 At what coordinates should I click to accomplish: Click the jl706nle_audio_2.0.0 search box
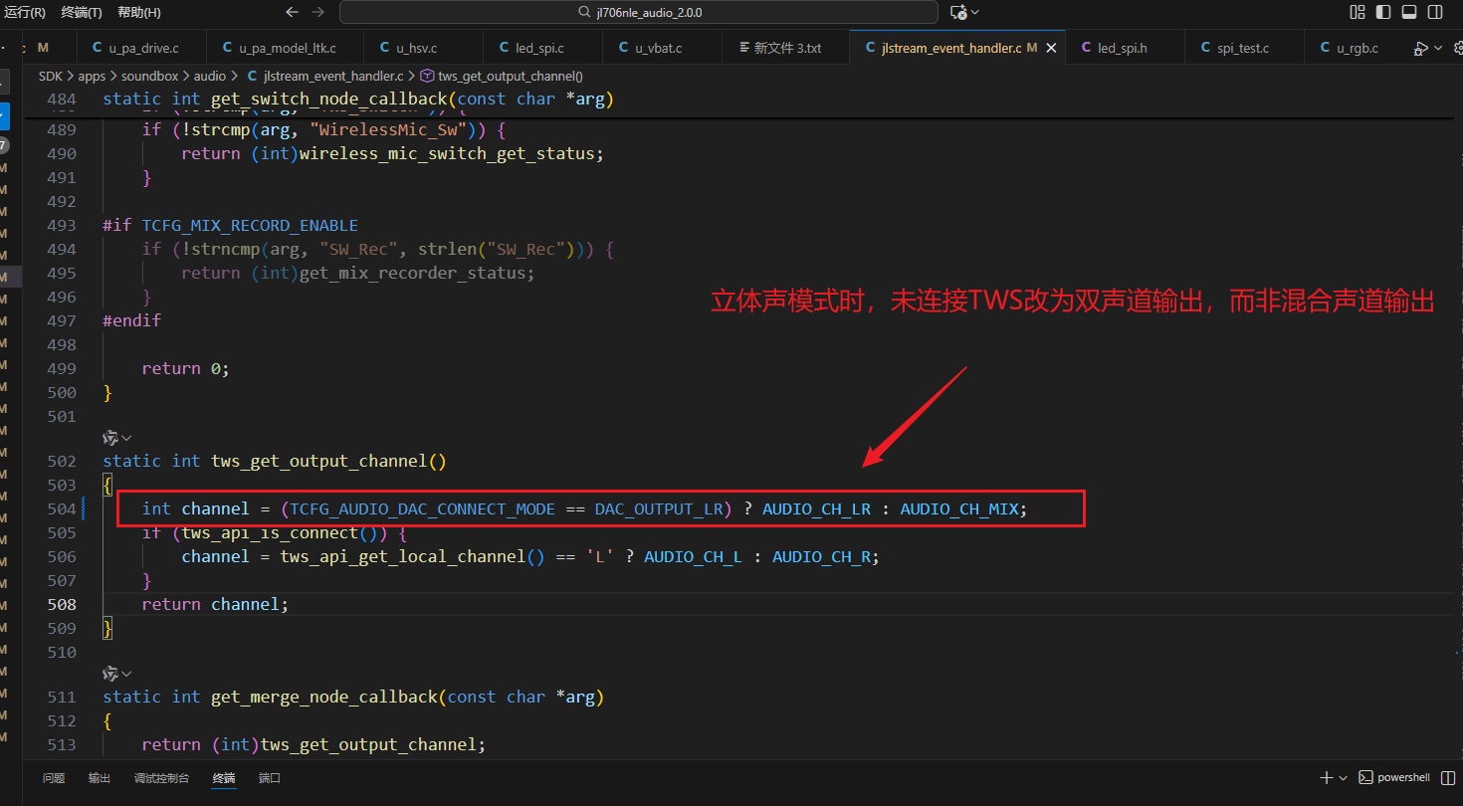pyautogui.click(x=638, y=12)
